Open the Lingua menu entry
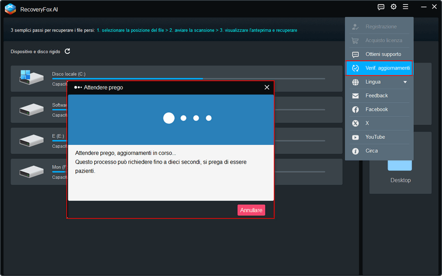 [379, 82]
